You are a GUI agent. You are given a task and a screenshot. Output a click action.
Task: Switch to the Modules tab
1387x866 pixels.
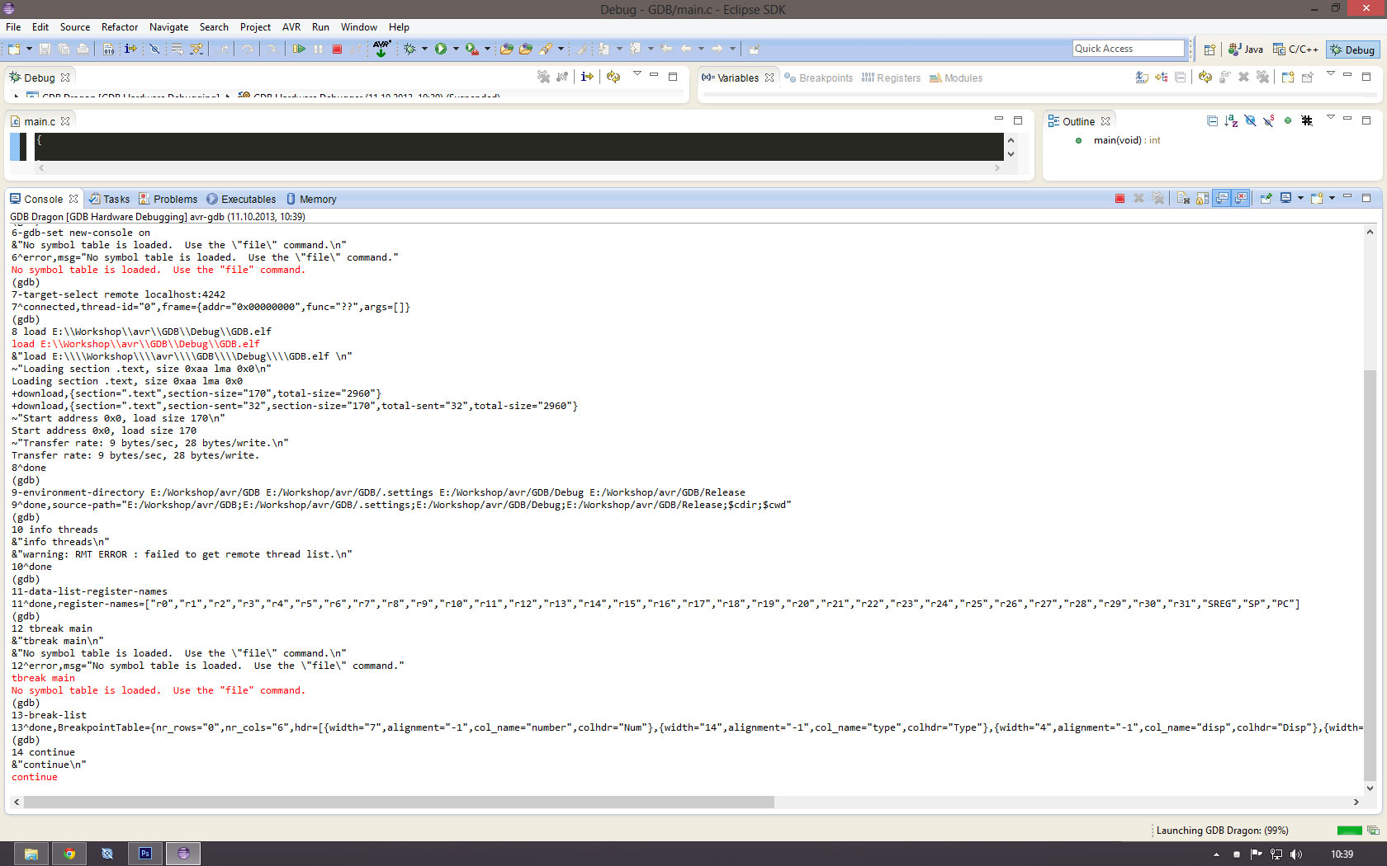956,78
